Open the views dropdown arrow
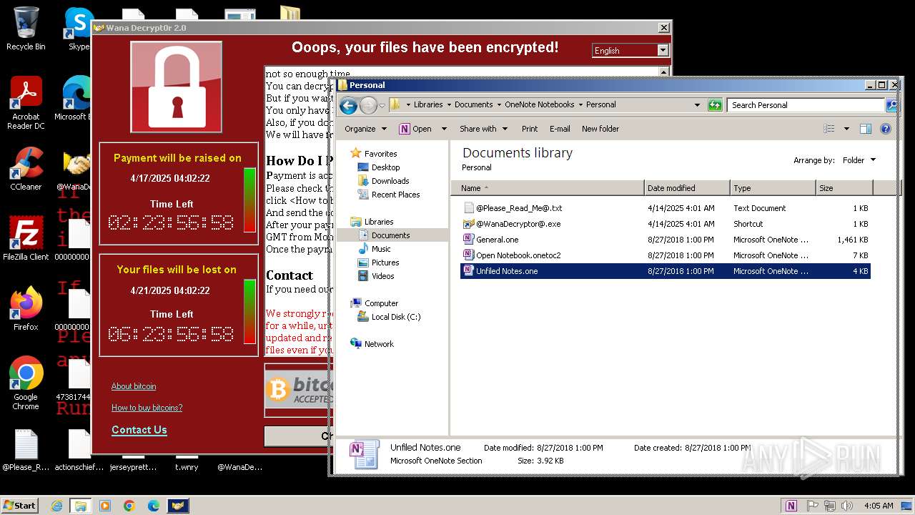The width and height of the screenshot is (915, 515). coord(846,129)
